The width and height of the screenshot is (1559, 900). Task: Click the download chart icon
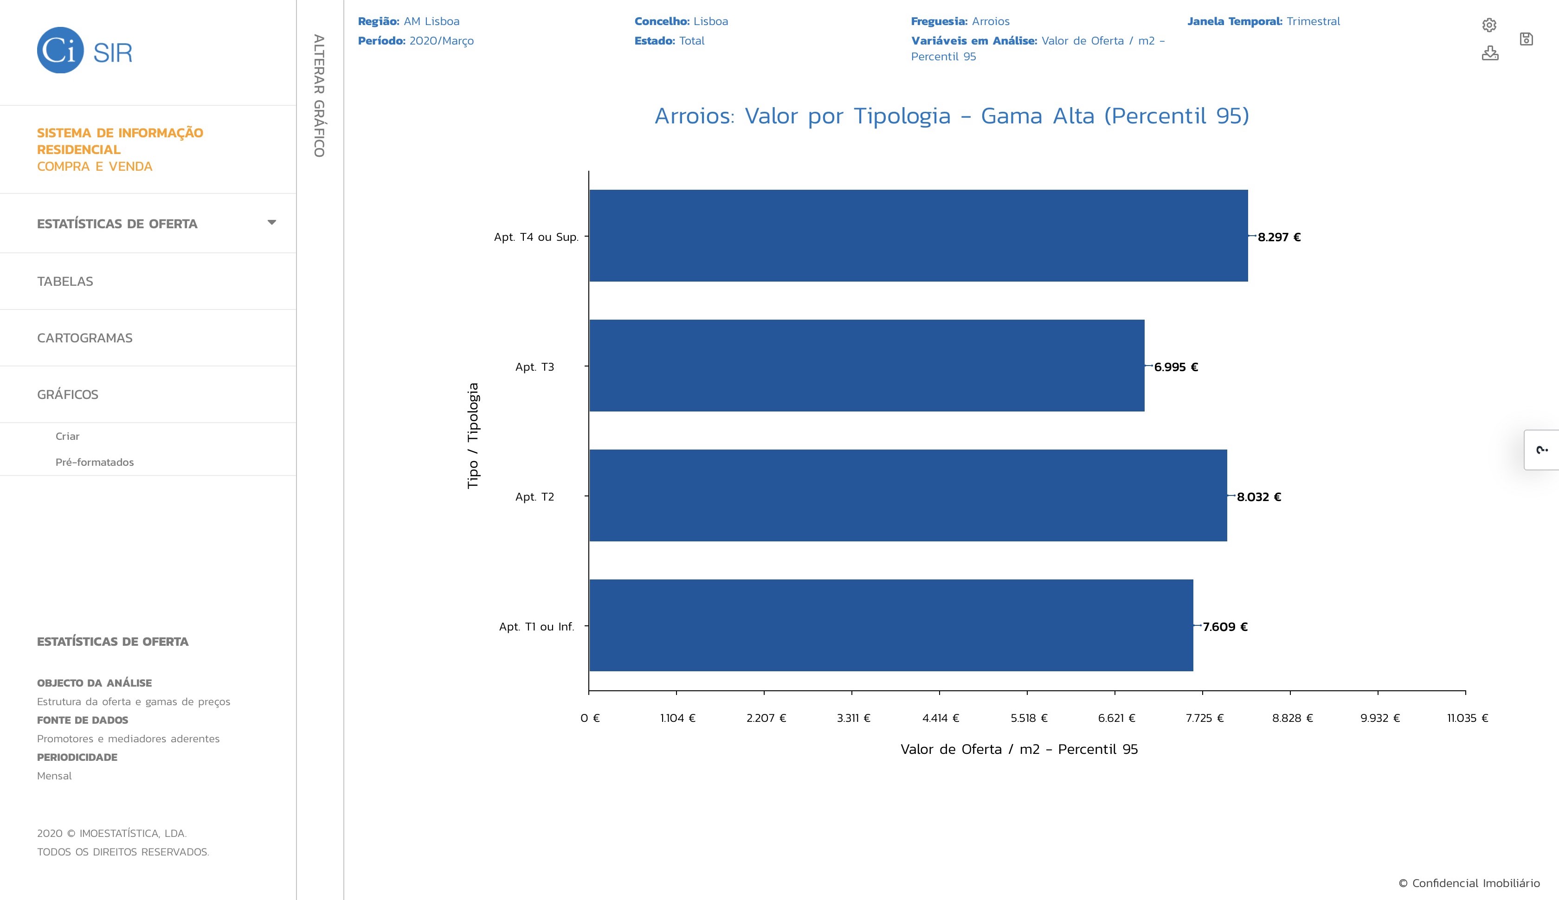pos(1490,53)
